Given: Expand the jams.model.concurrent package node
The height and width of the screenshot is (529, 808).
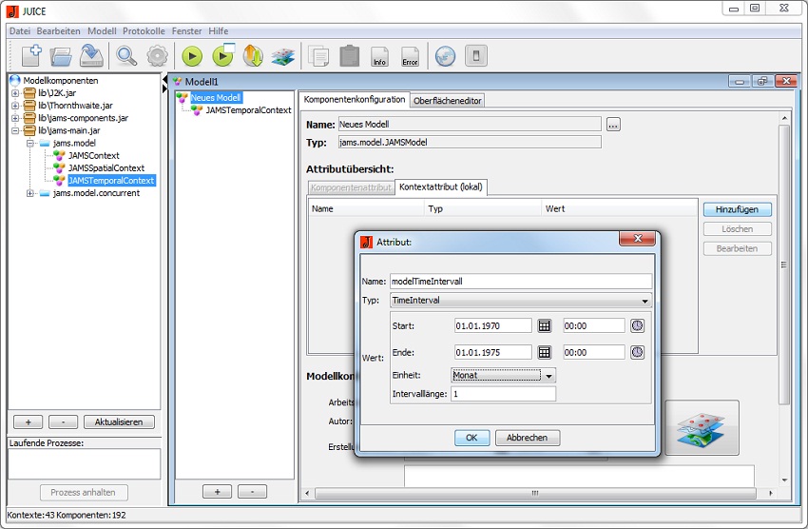Looking at the screenshot, I should click(x=30, y=193).
